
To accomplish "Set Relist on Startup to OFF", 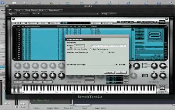I will pos(110,52).
